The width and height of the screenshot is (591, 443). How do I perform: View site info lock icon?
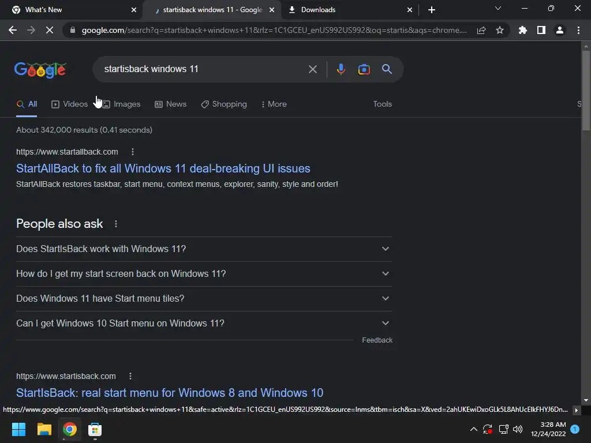click(73, 30)
